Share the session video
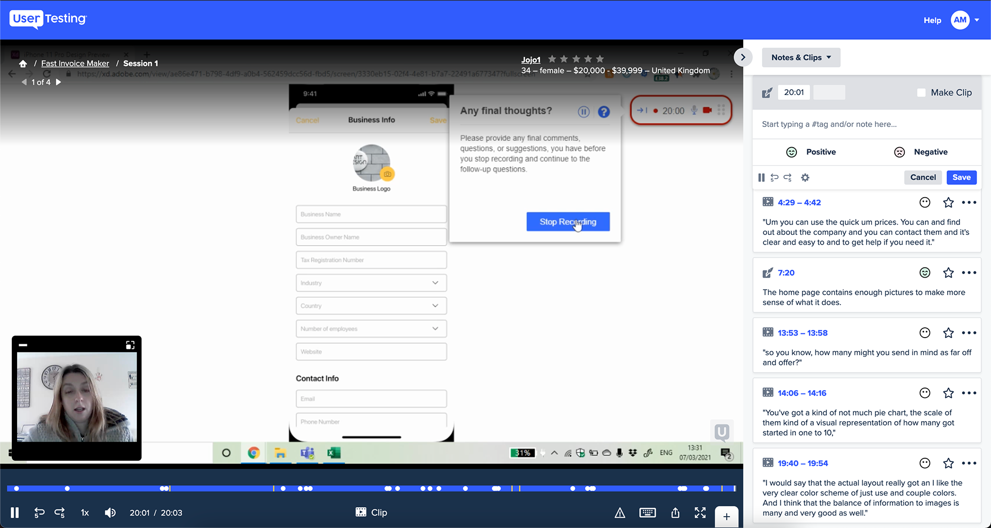Viewport: 991px width, 528px height. (675, 513)
